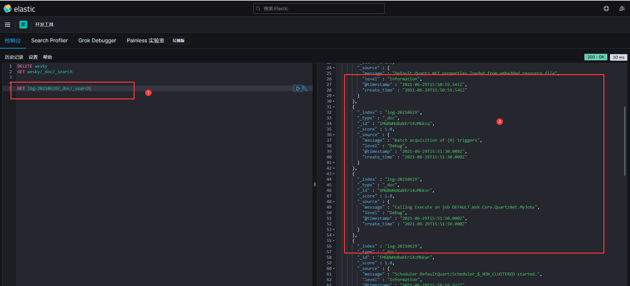Click the "level" : "Information" line 26
Screen dimensions: 630x286
[x=392, y=79]
